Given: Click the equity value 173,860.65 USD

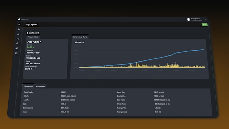Looking at the screenshot, I should click(33, 64).
